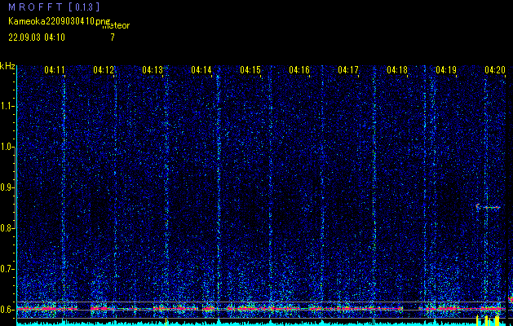This screenshot has width=513, height=326.
Task: Select the 04:19 time marker
Action: 446,70
